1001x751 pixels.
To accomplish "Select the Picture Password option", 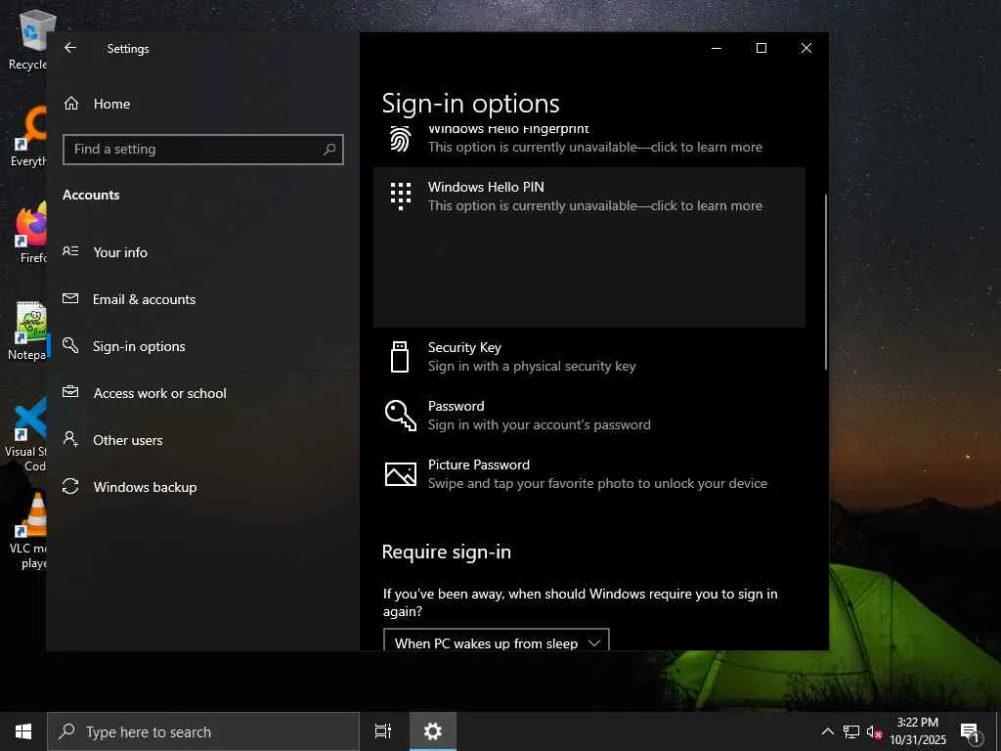I will point(589,474).
